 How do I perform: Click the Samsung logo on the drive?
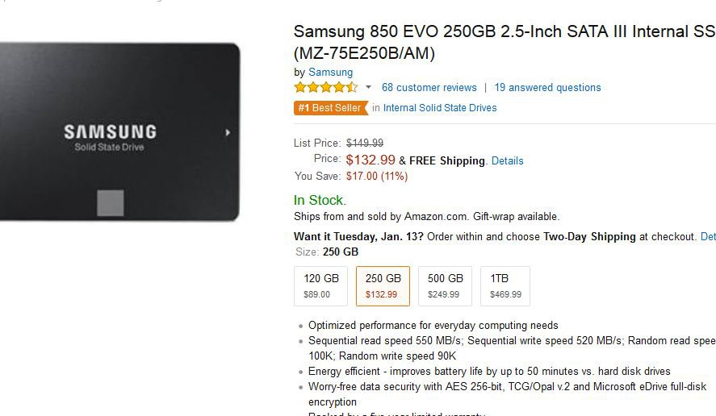pos(110,132)
